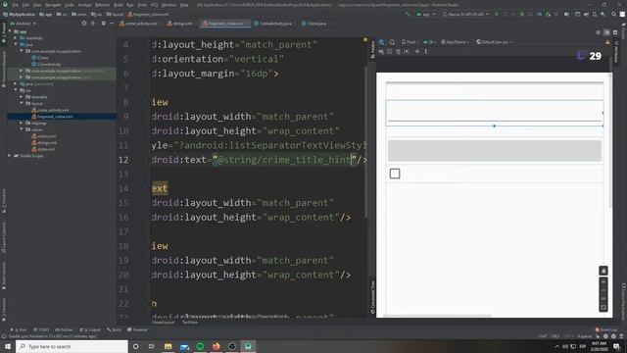This screenshot has height=353, width=627.
Task: Open the TODO tool window button
Action: [41, 329]
